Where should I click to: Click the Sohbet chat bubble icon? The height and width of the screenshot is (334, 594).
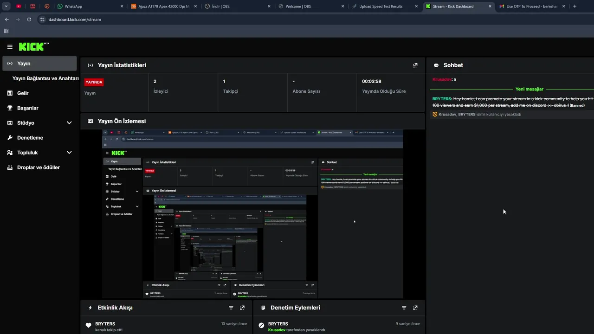tap(436, 65)
